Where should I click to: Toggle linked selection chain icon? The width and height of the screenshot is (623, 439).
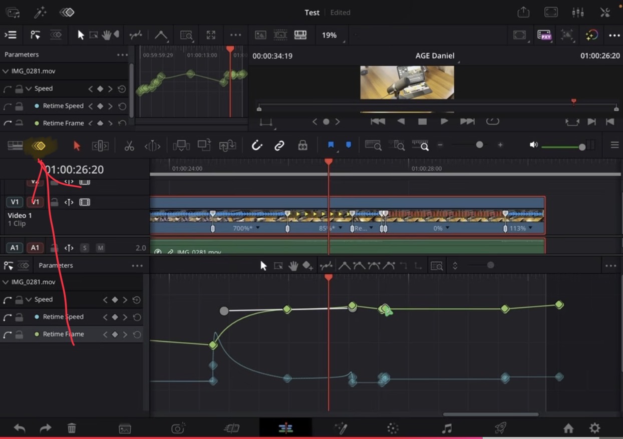279,146
